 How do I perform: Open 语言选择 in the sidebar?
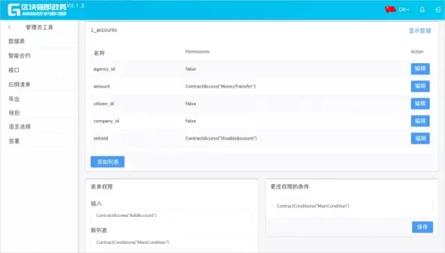point(19,126)
